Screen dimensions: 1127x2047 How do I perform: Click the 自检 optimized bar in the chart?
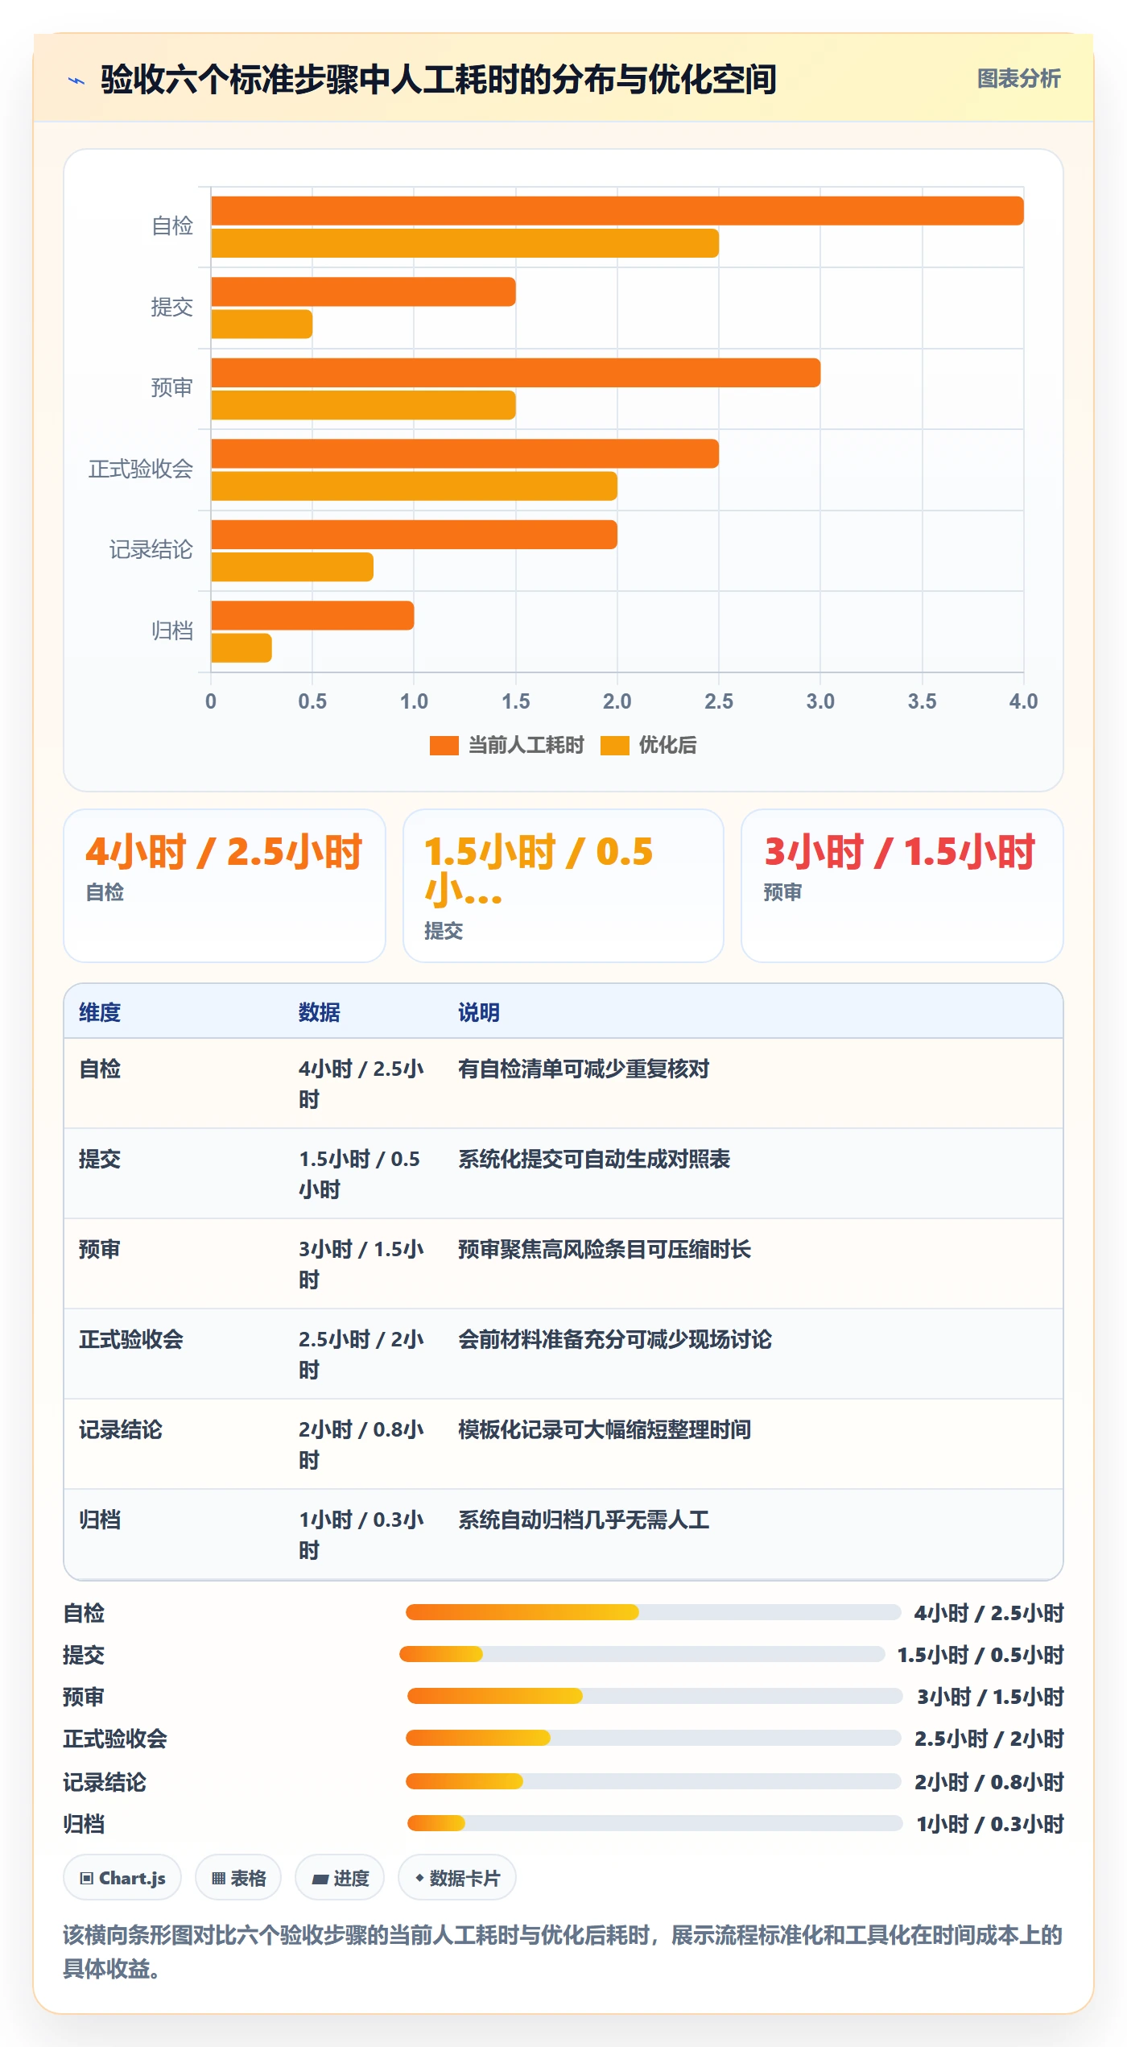464,243
